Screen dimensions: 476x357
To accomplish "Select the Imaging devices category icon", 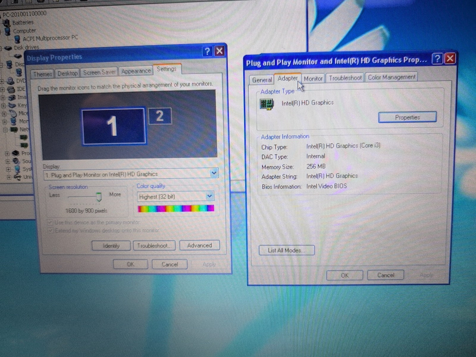I will coord(12,97).
